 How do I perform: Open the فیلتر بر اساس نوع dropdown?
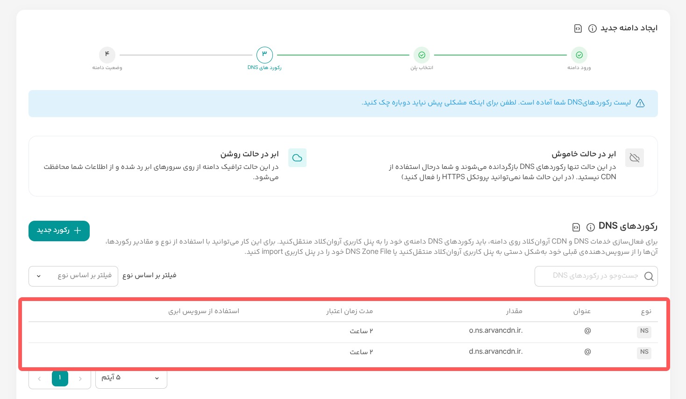coord(73,276)
